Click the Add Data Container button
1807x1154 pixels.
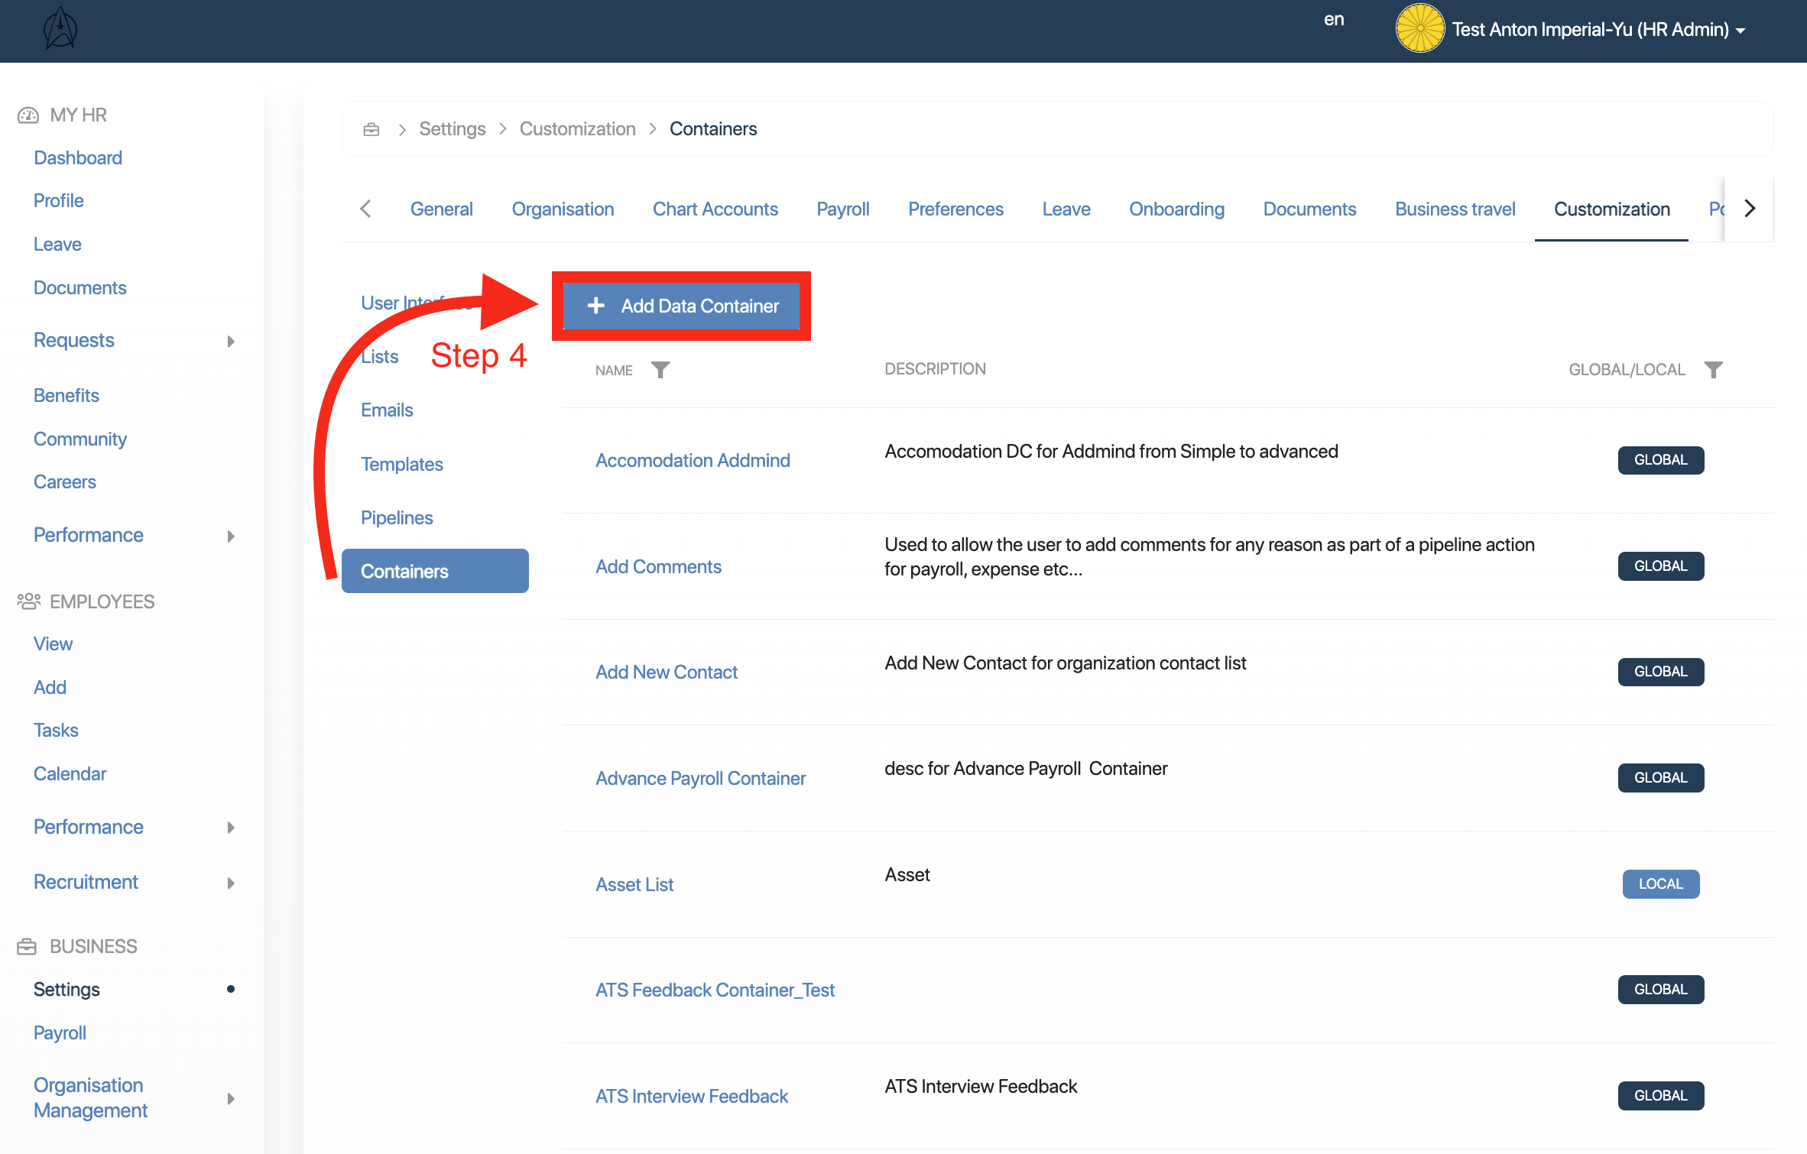tap(682, 306)
